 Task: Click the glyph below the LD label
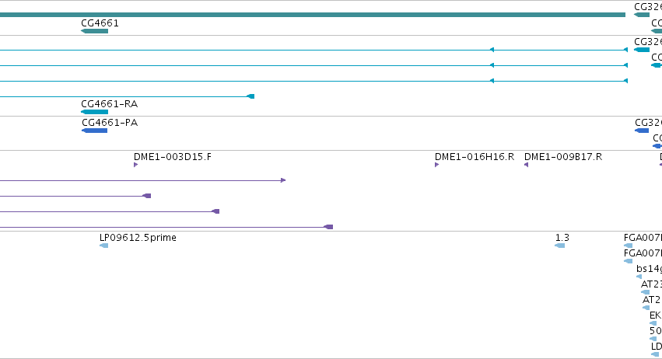(x=655, y=354)
